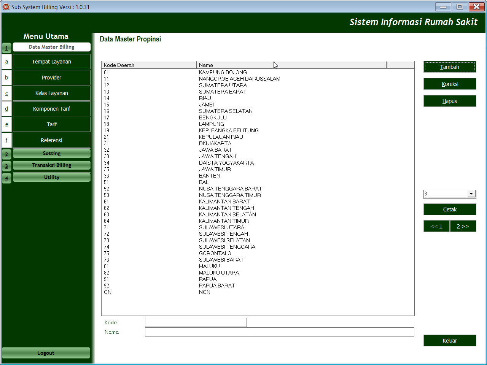This screenshot has width=487, height=365.
Task: Click shortcut letter b beside Provider
Action: [6, 78]
